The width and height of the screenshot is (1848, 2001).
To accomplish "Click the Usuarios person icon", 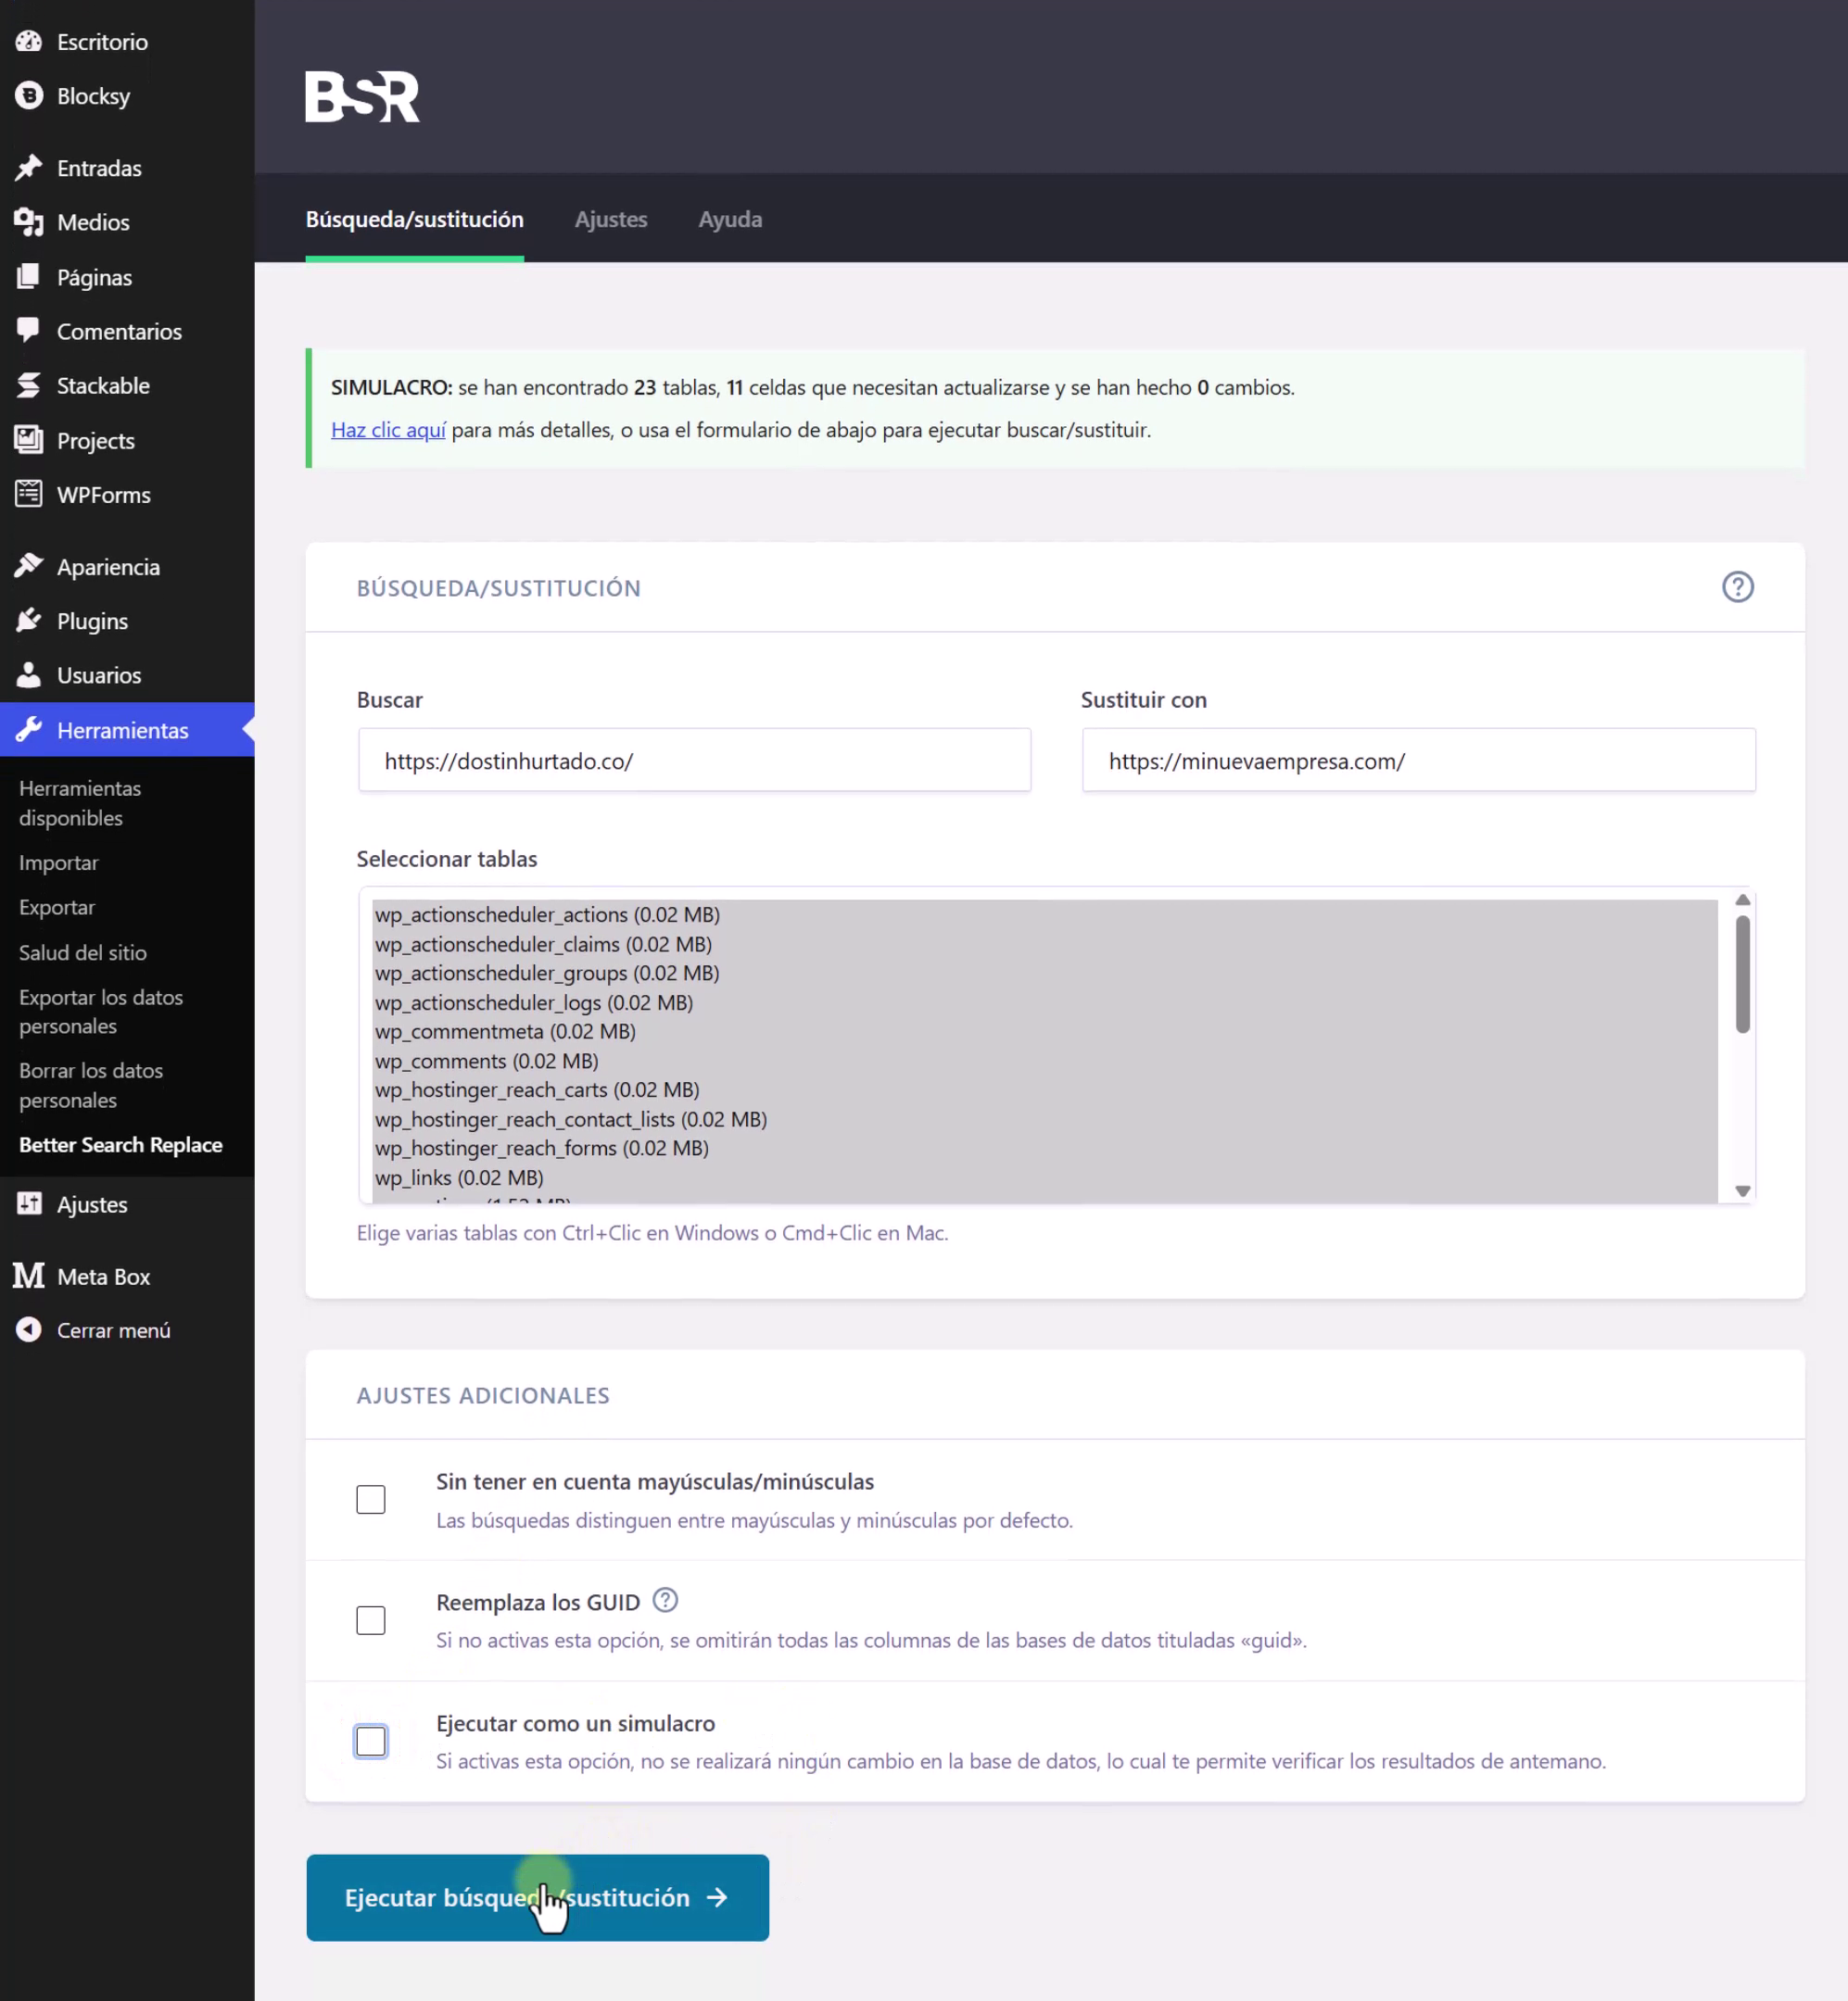I will [29, 674].
